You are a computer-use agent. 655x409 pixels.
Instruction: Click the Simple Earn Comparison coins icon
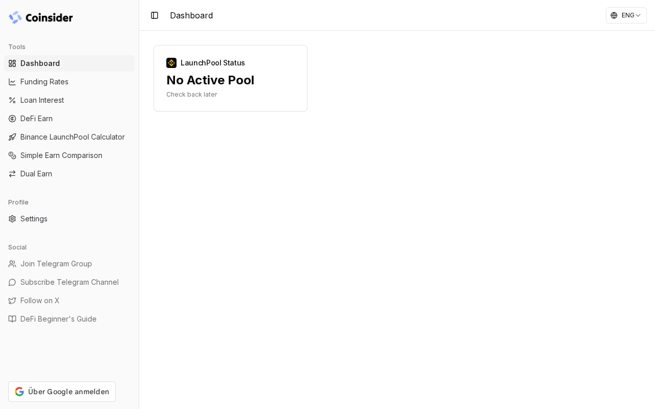coord(12,155)
